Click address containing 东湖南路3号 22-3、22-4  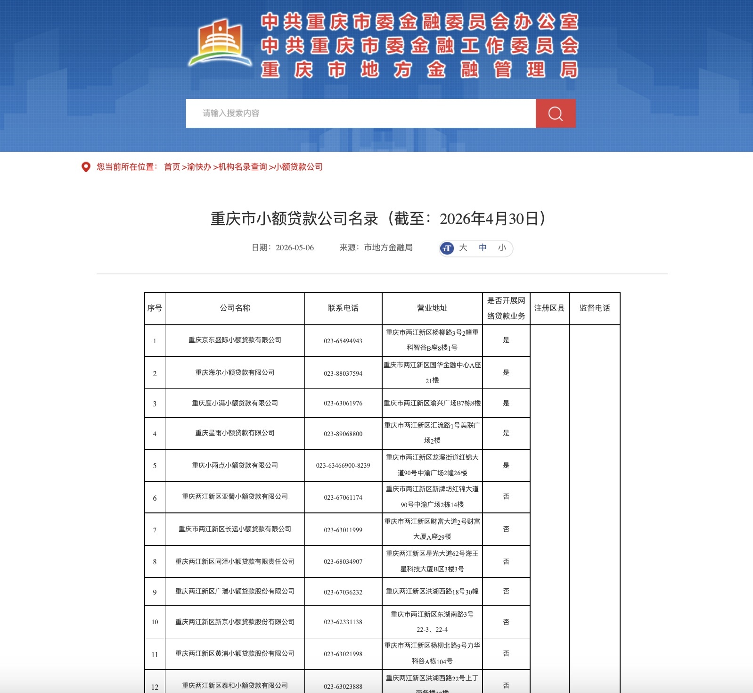pos(432,622)
